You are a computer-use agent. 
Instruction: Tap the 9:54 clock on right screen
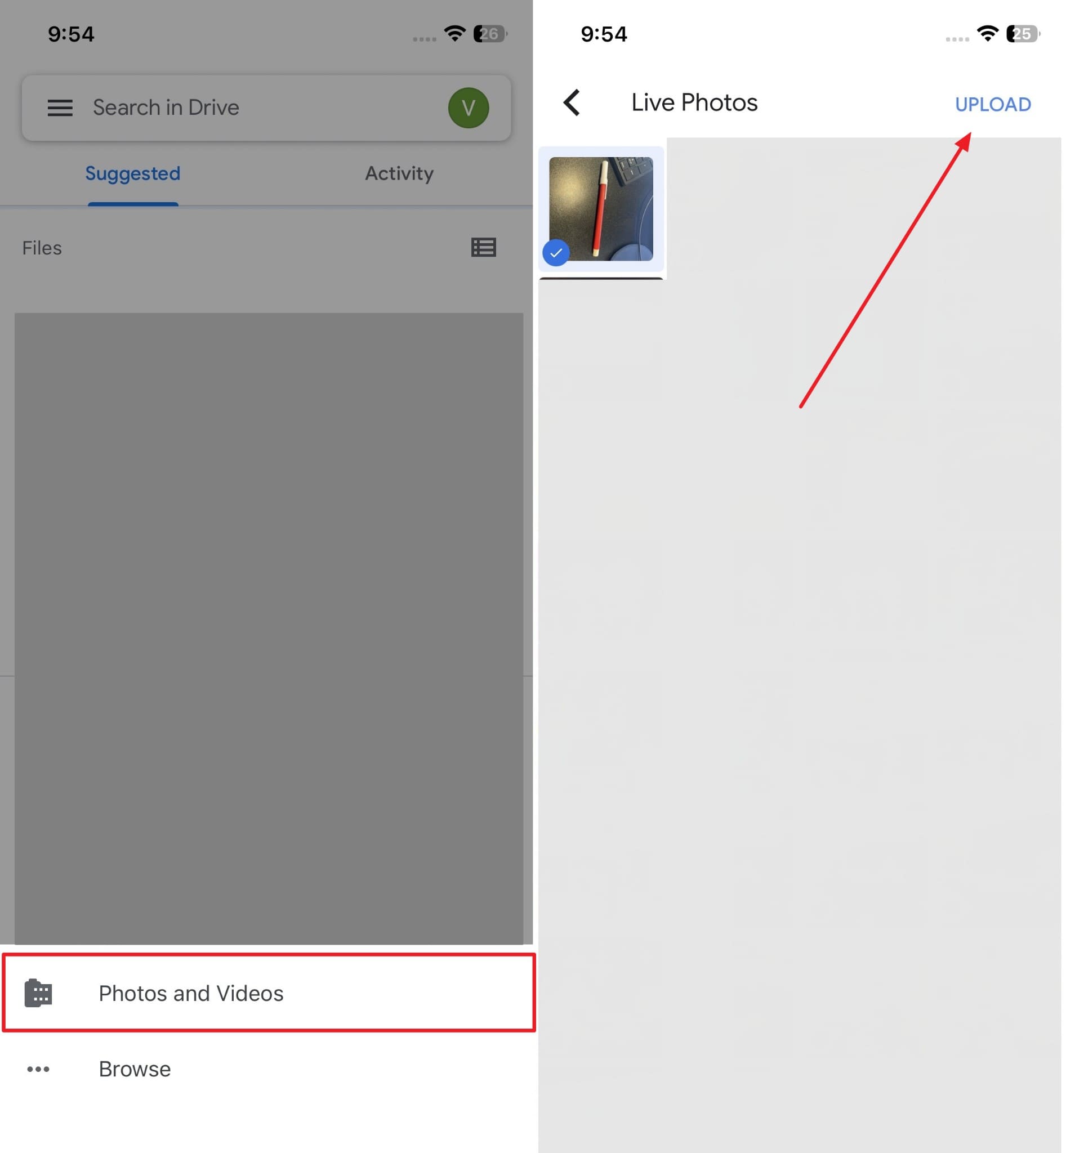click(x=604, y=34)
